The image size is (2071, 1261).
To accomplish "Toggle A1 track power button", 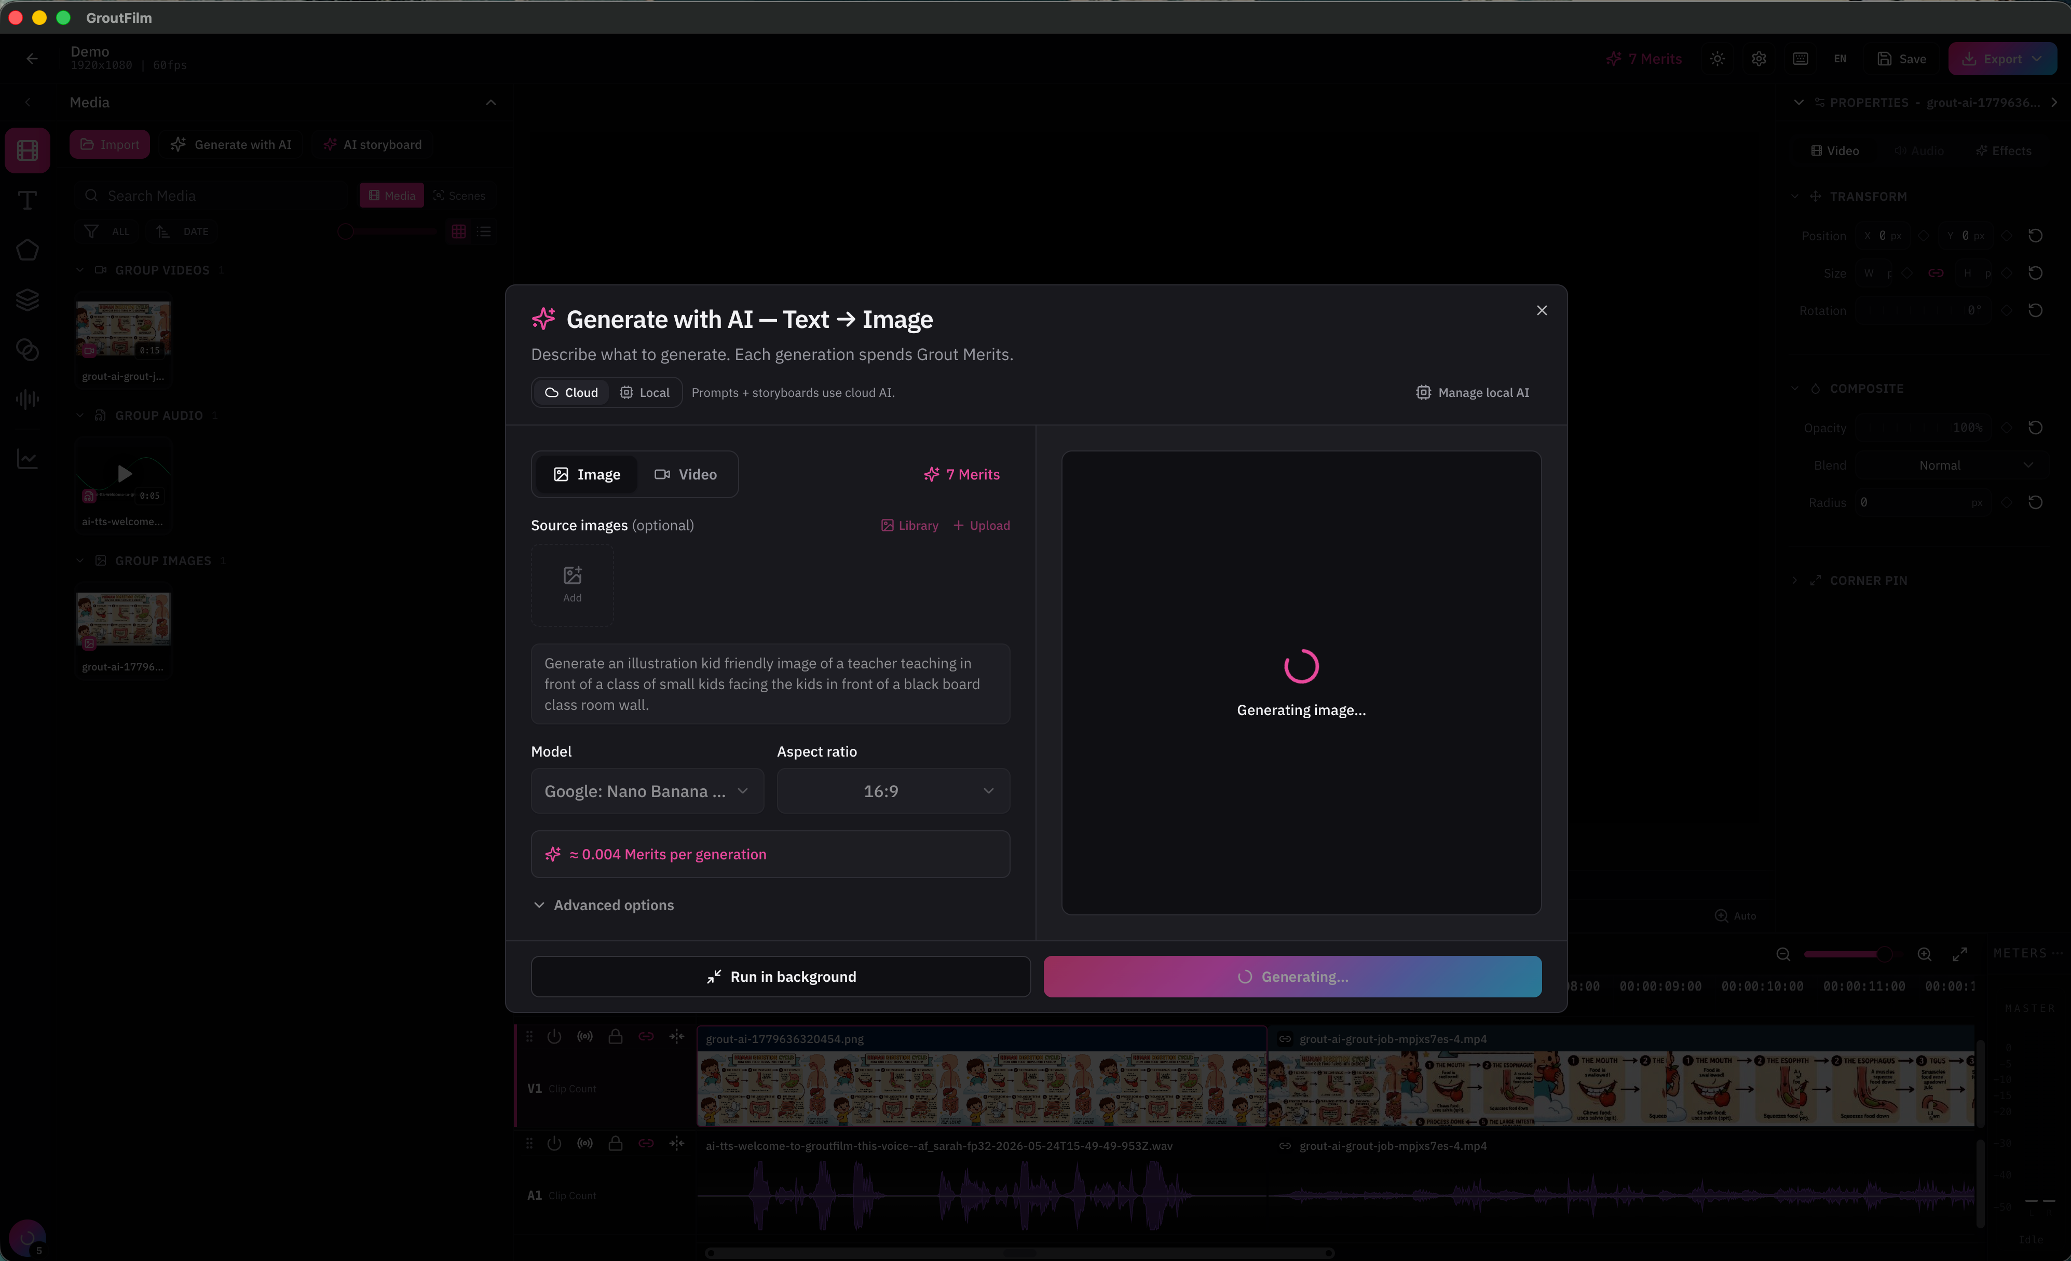I will pos(554,1143).
